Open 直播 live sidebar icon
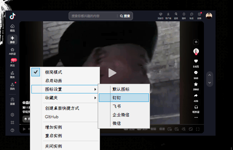The height and width of the screenshot is (150, 233). click(x=12, y=101)
